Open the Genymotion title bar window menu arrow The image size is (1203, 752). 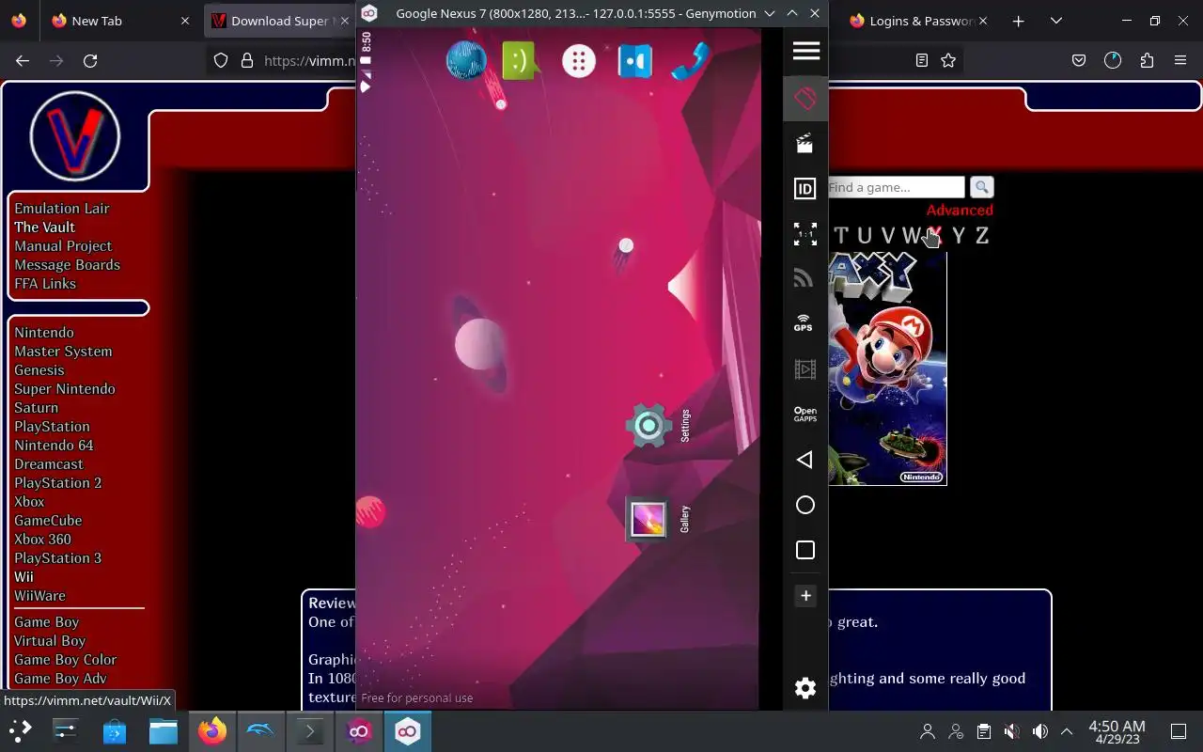(x=770, y=13)
